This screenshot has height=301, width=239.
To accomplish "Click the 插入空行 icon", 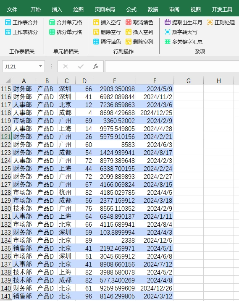I will 96,23.
